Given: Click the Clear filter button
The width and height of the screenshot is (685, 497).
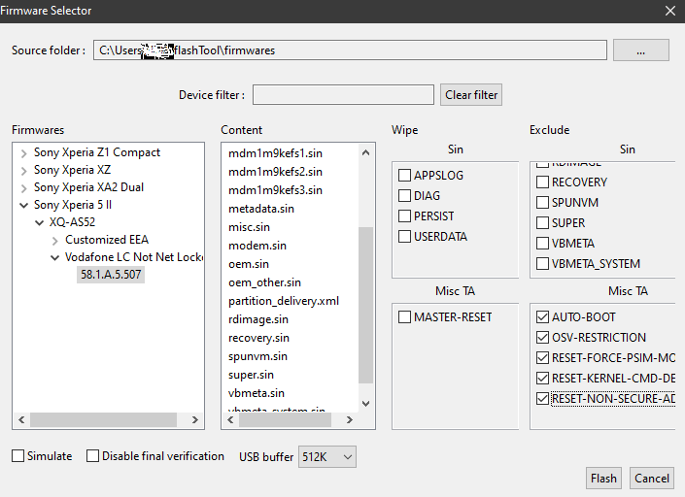Looking at the screenshot, I should click(471, 95).
